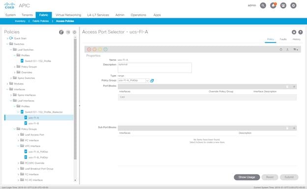Image resolution: width=307 pixels, height=189 pixels.
Task: Expand Quick Start tree node
Action: [7, 38]
